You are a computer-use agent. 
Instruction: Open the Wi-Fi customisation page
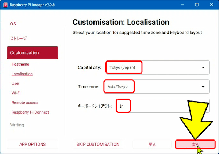point(16,93)
